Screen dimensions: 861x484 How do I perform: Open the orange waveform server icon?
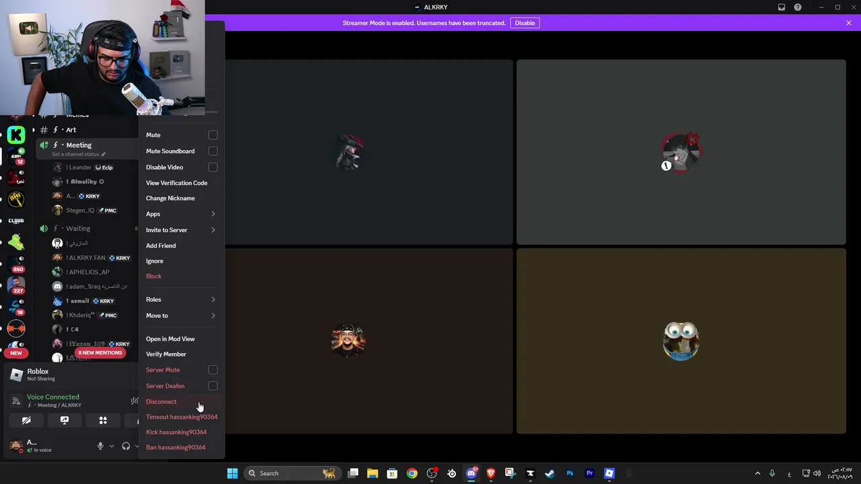16,329
